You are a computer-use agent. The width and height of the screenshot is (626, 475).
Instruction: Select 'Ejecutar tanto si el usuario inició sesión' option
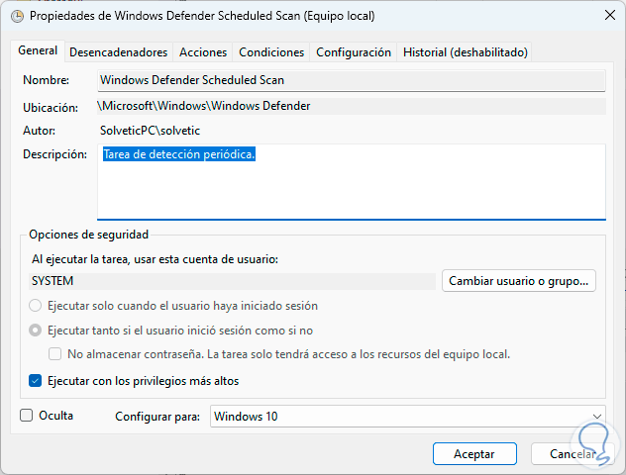tap(37, 331)
